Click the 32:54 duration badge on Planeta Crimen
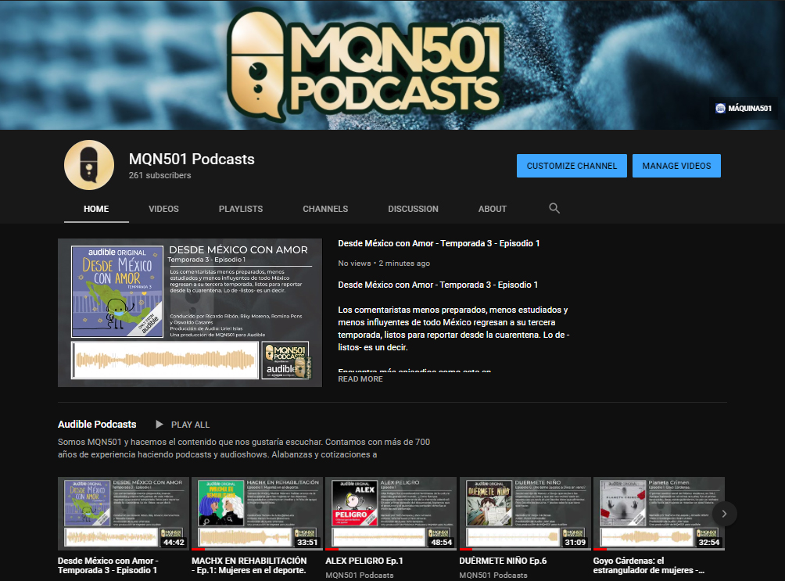Viewport: 785px width, 581px height. [709, 543]
